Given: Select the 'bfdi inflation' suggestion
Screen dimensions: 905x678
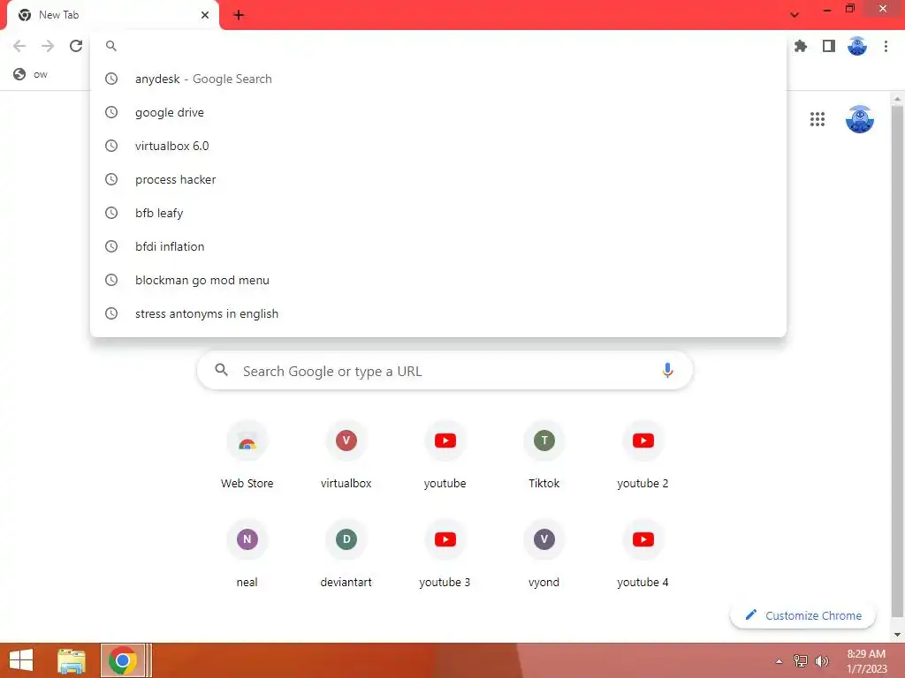Looking at the screenshot, I should point(438,246).
